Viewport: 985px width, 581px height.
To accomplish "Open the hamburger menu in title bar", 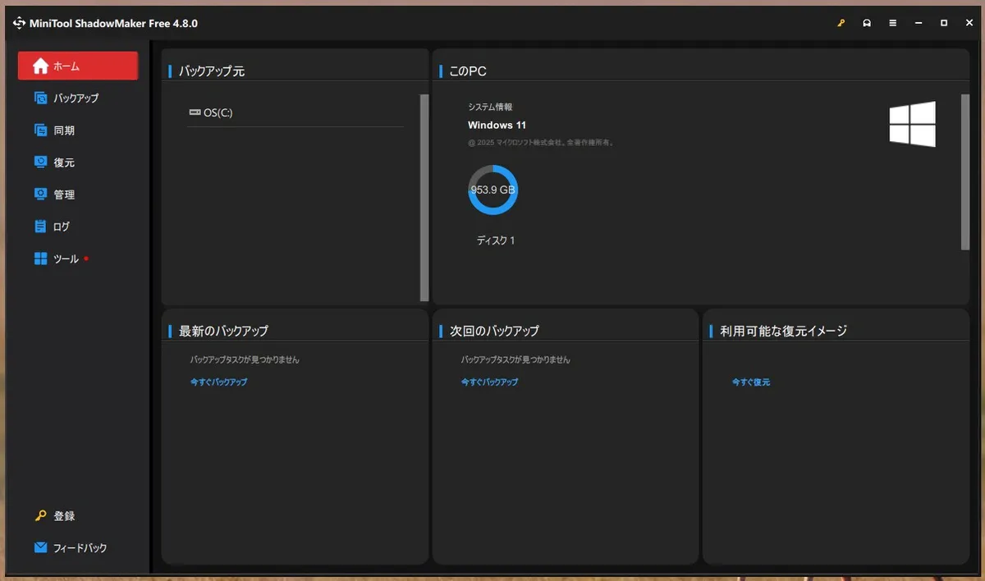I will pos(892,23).
